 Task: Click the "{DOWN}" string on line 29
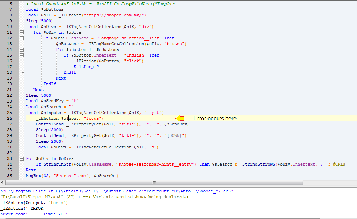click(174, 136)
